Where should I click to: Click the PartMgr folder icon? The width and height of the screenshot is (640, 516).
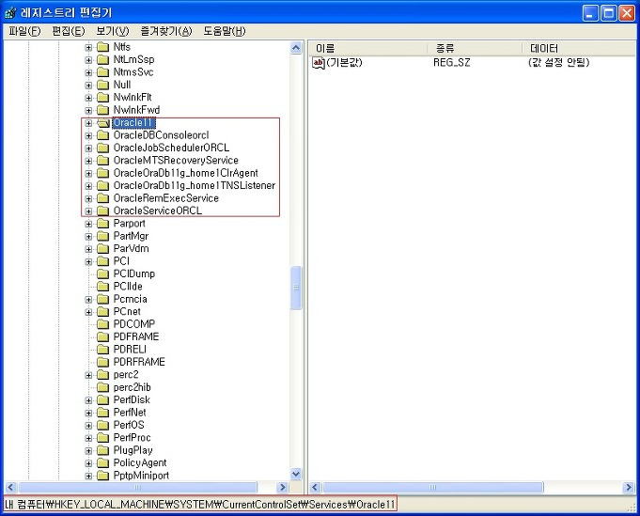tap(102, 236)
